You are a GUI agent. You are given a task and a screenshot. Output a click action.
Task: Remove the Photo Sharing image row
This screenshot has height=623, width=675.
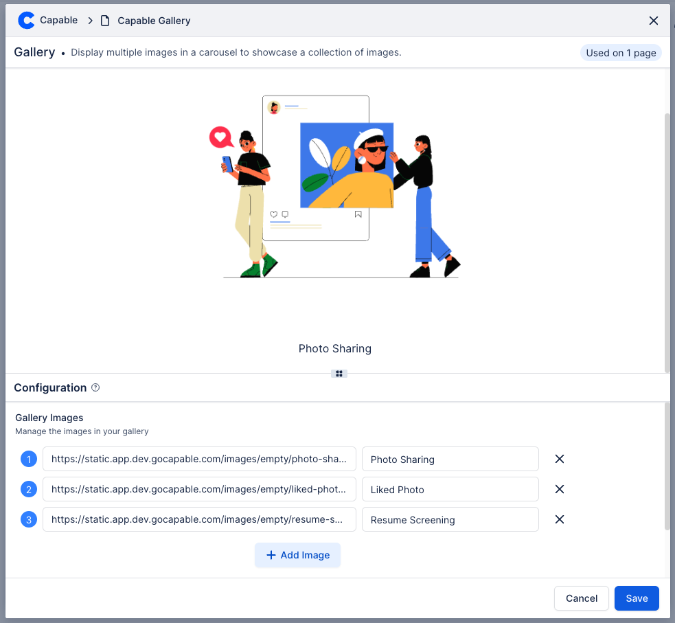tap(559, 459)
